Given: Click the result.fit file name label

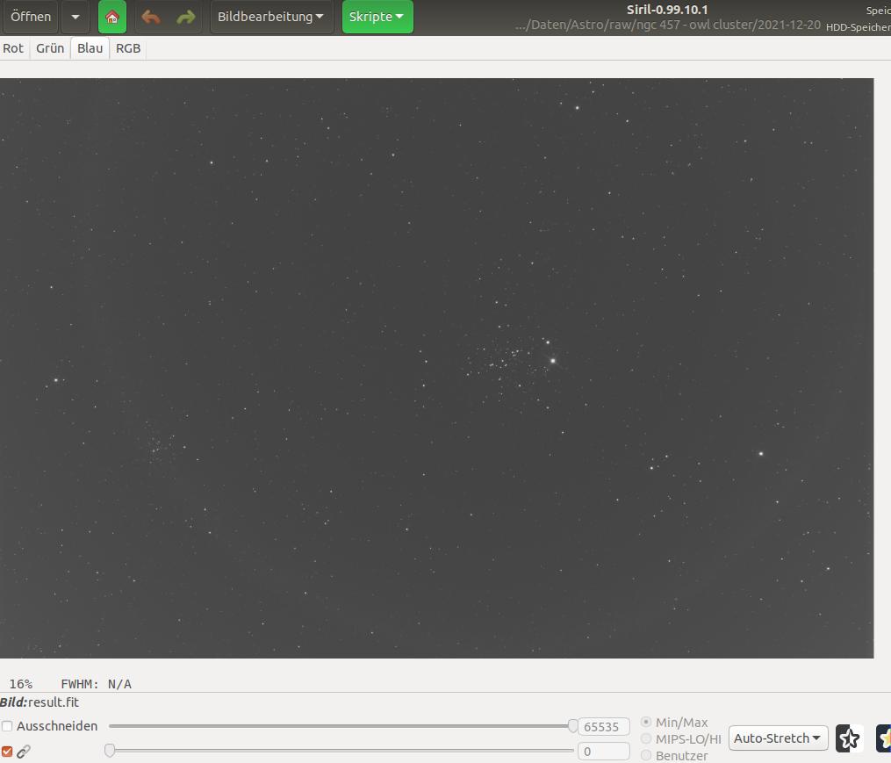Looking at the screenshot, I should (54, 702).
